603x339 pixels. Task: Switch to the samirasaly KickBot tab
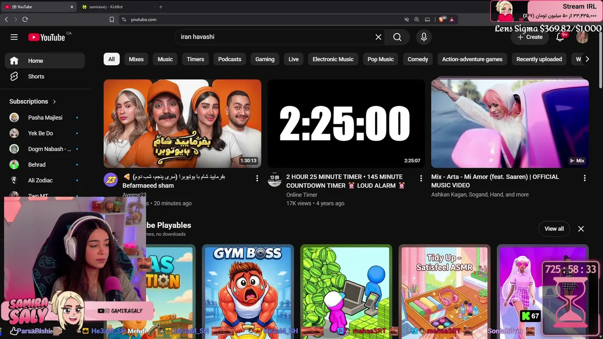(x=115, y=7)
